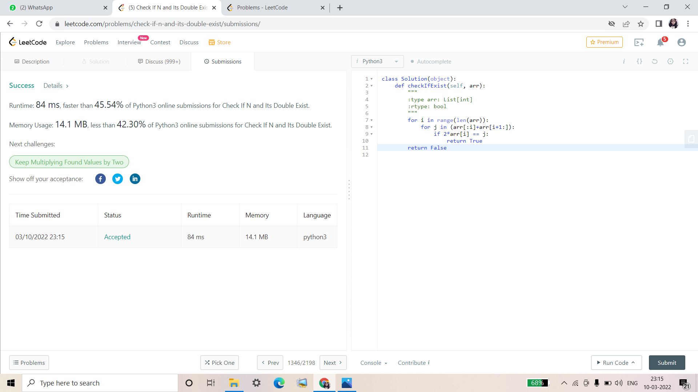Open the Details link beside Success
698x392 pixels.
(x=56, y=86)
